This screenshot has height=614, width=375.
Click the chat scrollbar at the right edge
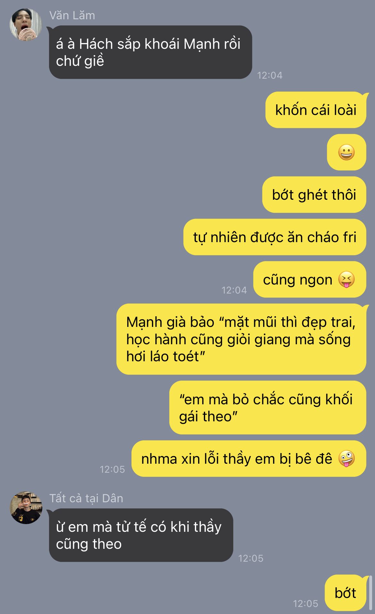pyautogui.click(x=370, y=593)
